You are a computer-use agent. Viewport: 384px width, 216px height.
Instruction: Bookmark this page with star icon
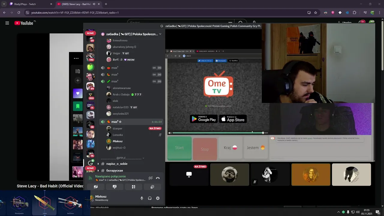pyautogui.click(x=316, y=13)
